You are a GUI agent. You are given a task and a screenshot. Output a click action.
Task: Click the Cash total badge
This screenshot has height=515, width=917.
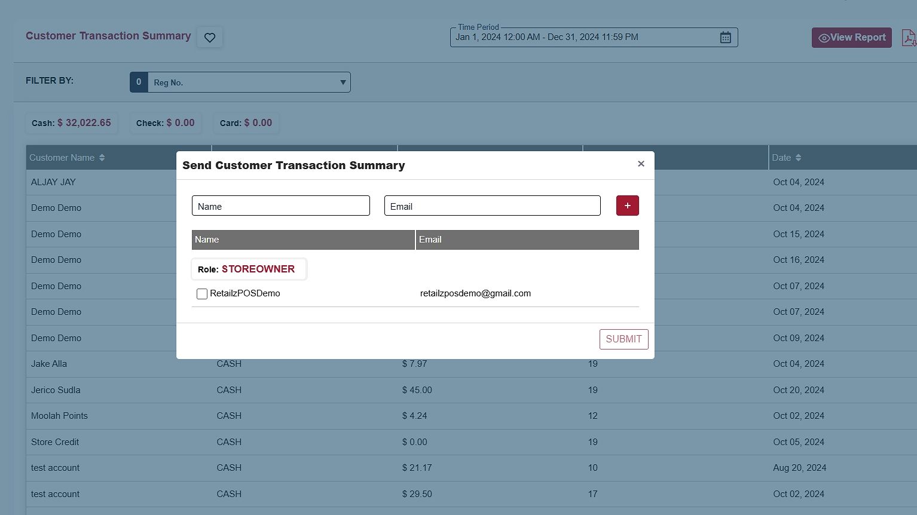coord(71,123)
